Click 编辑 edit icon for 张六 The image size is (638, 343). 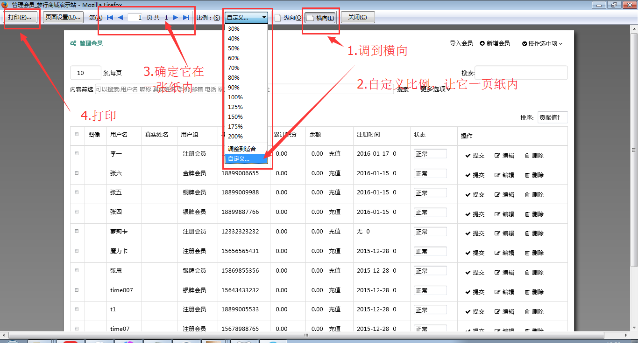click(x=497, y=175)
